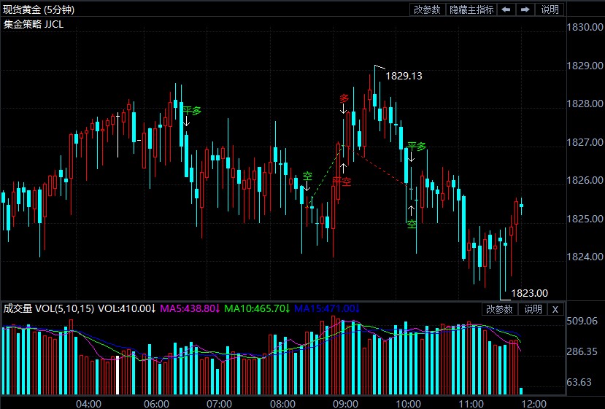Open 改参数 in the volume panel

(500, 309)
